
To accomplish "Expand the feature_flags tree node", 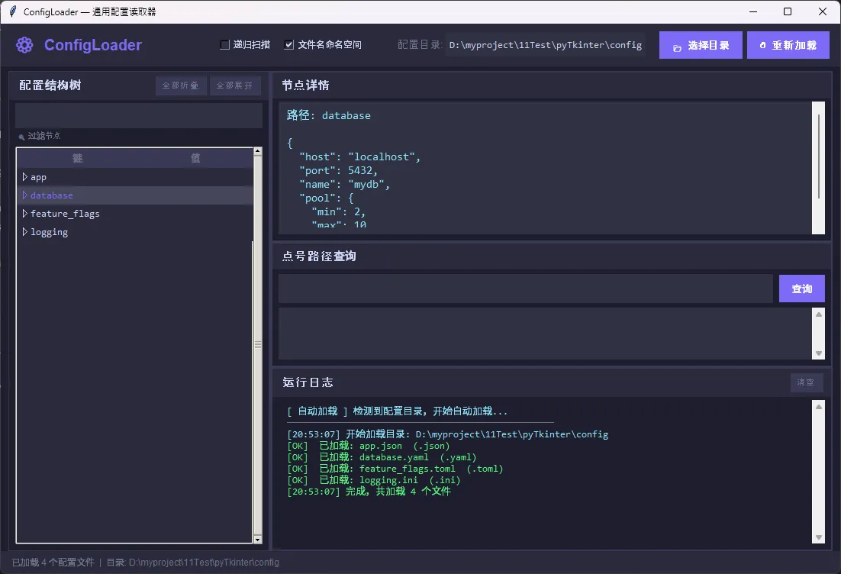I will (25, 214).
